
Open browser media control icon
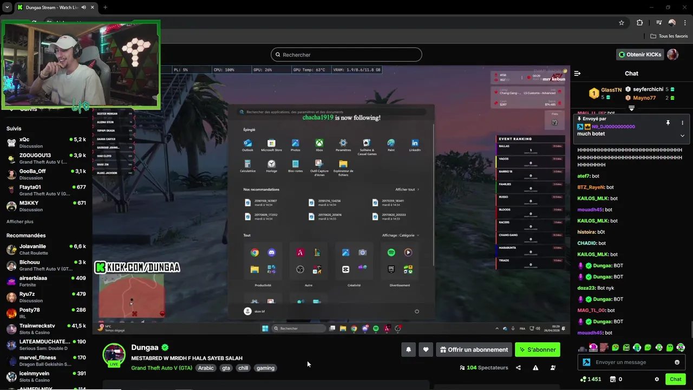(658, 23)
